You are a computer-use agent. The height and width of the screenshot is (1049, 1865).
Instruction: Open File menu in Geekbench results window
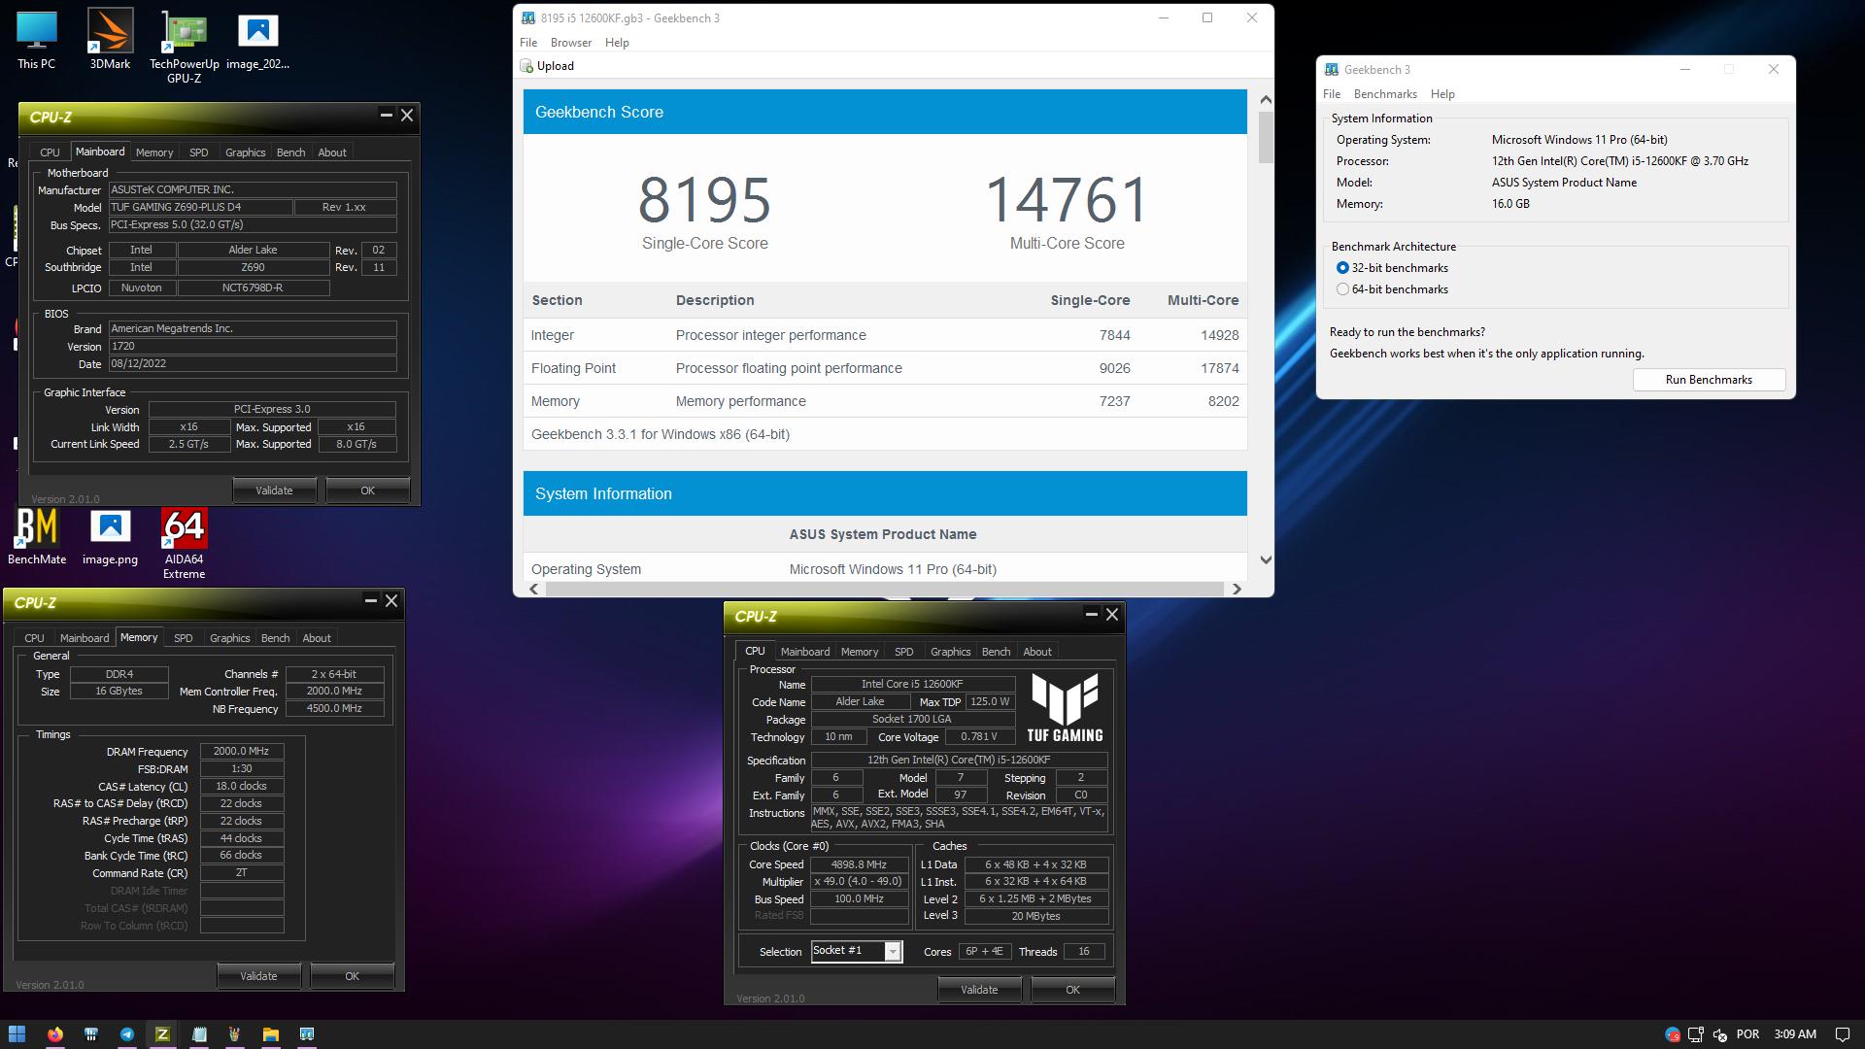click(528, 43)
